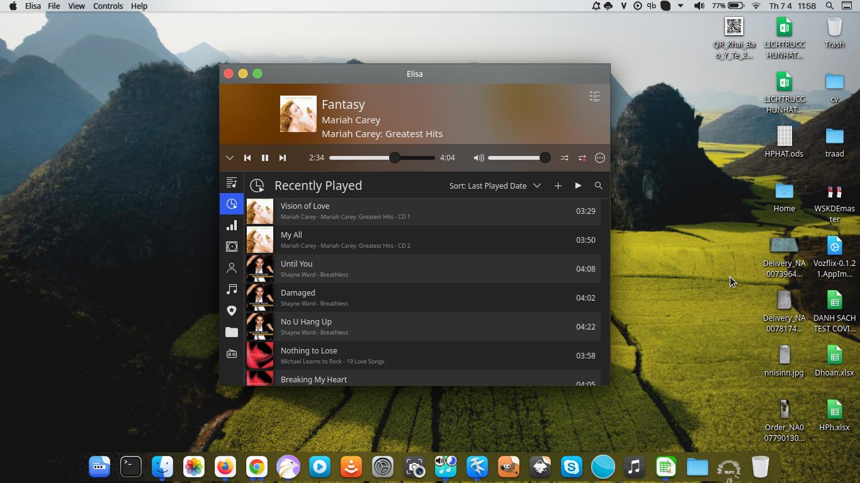
Task: Select the track Vision of Love
Action: click(422, 211)
